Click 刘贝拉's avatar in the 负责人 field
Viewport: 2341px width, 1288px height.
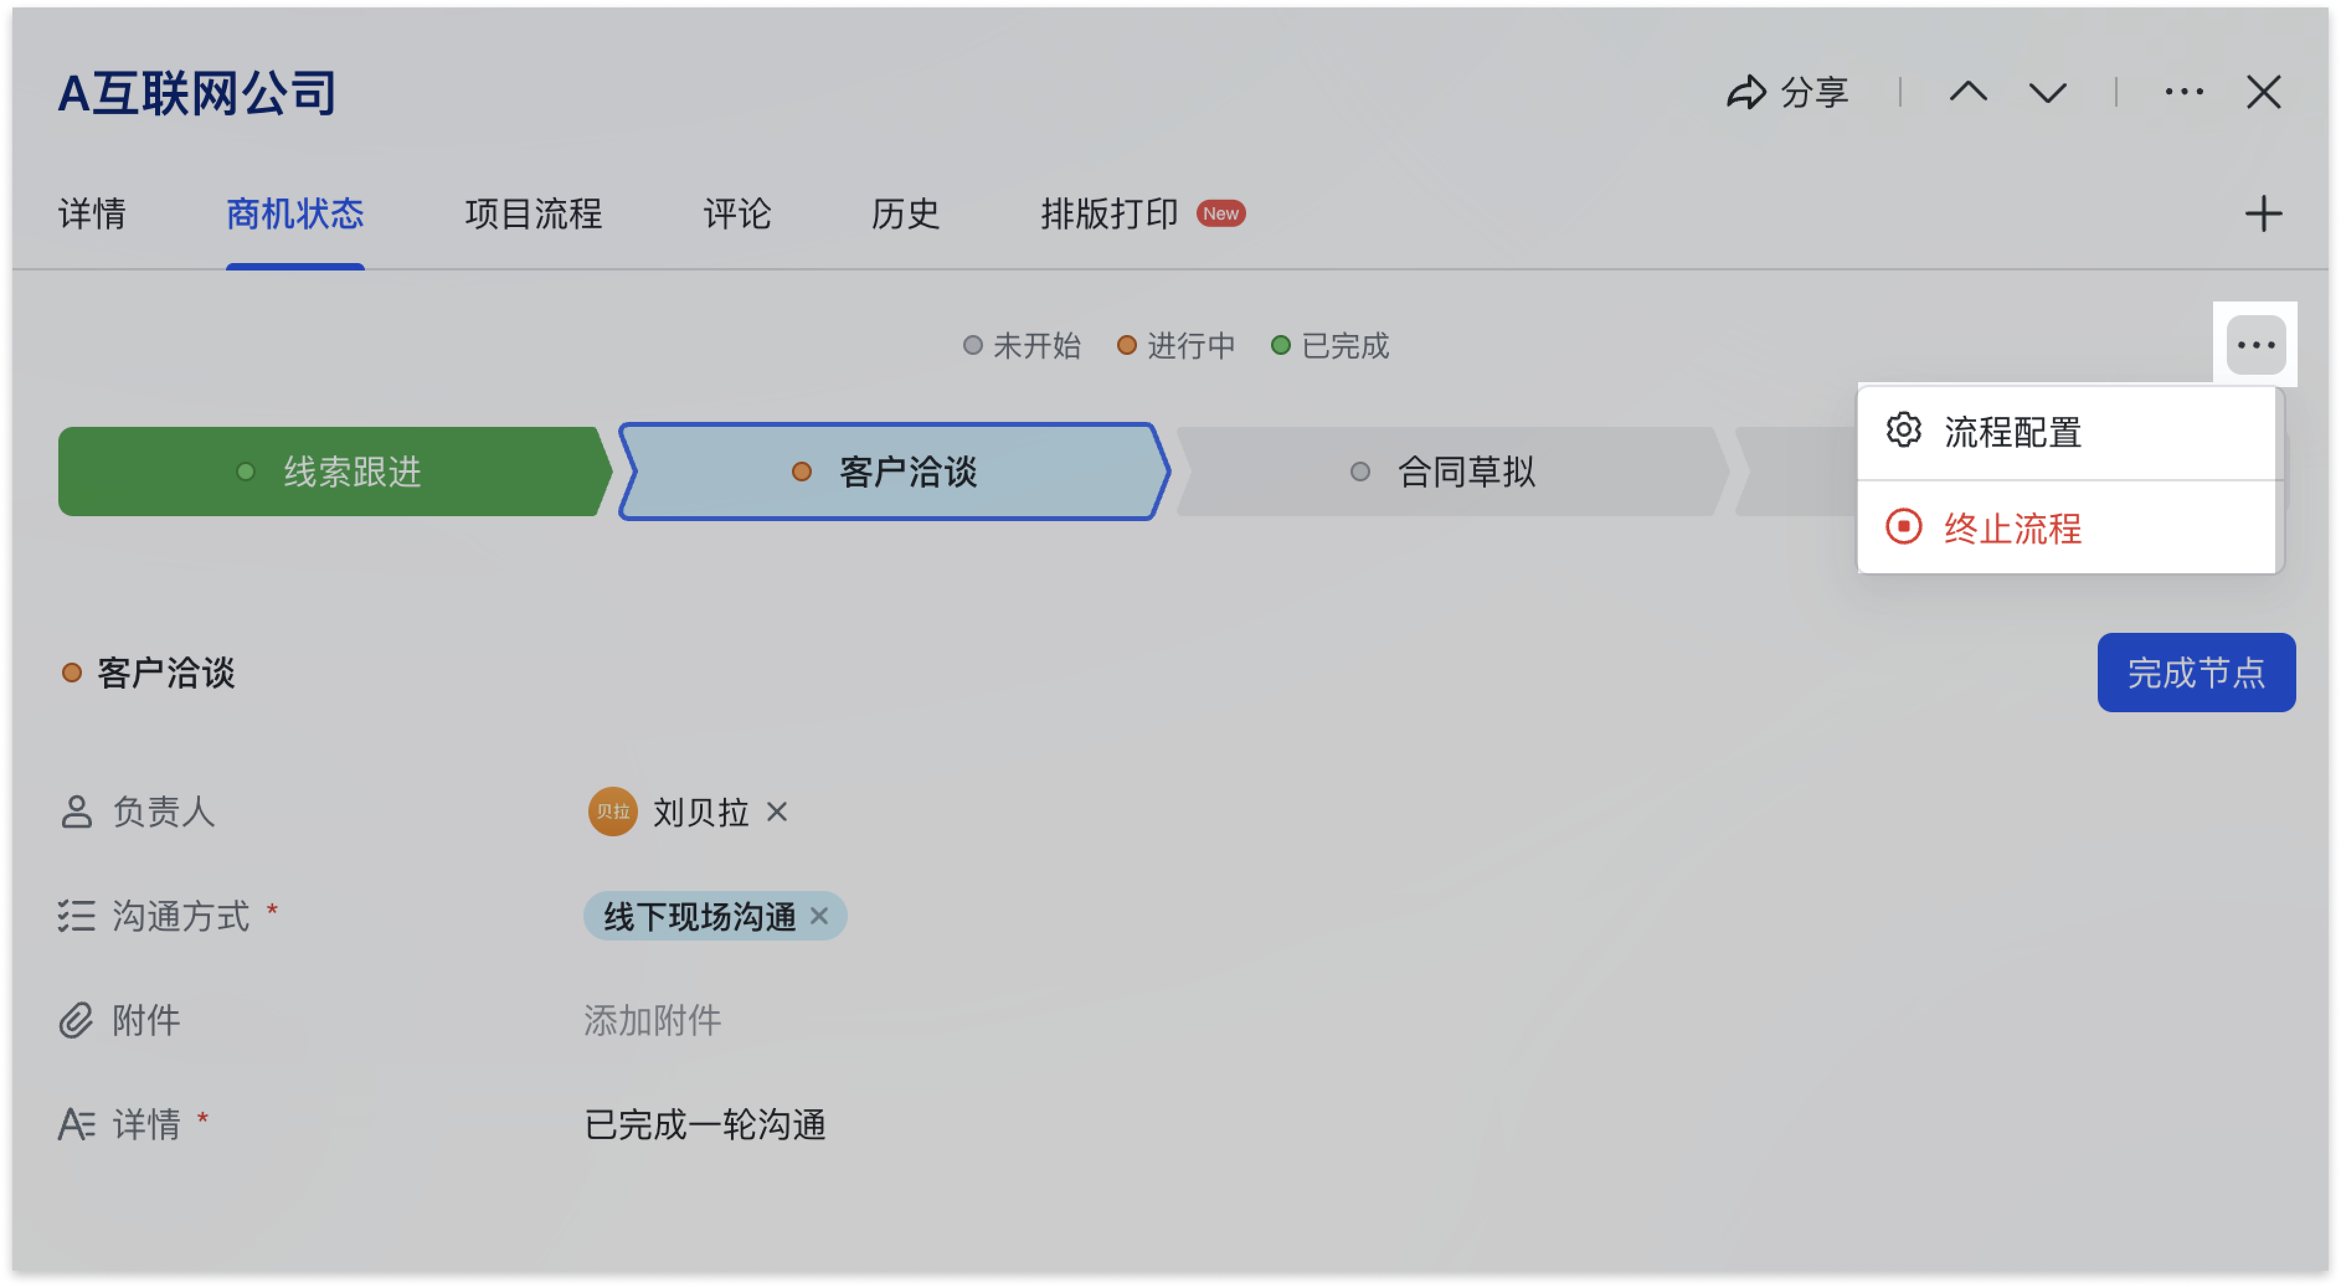[611, 812]
